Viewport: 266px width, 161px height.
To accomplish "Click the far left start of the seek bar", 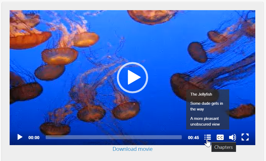I will [x=46, y=137].
